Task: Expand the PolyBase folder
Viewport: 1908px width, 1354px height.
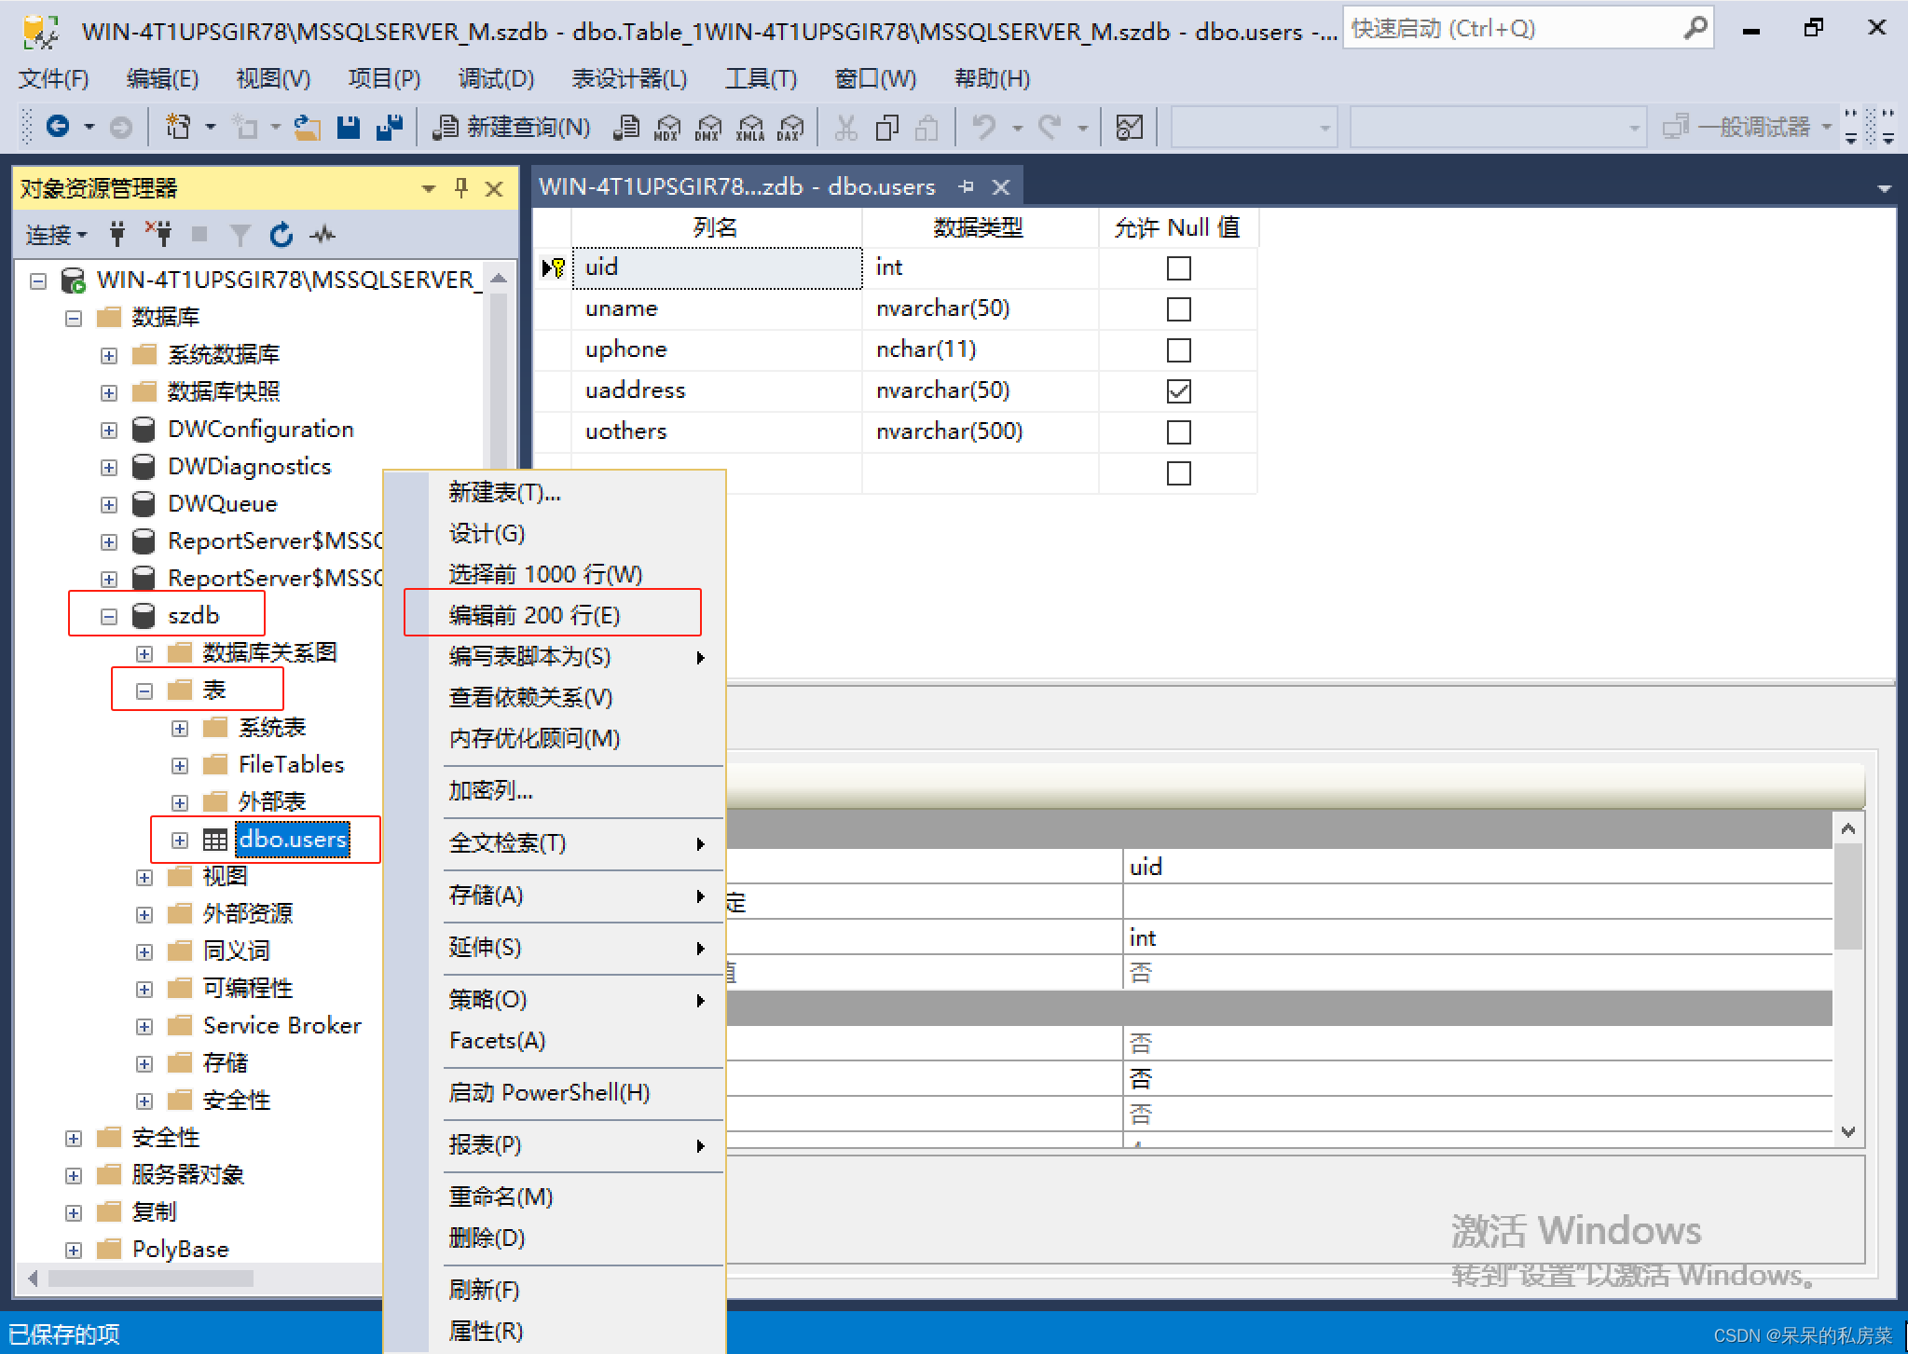Action: (74, 1250)
